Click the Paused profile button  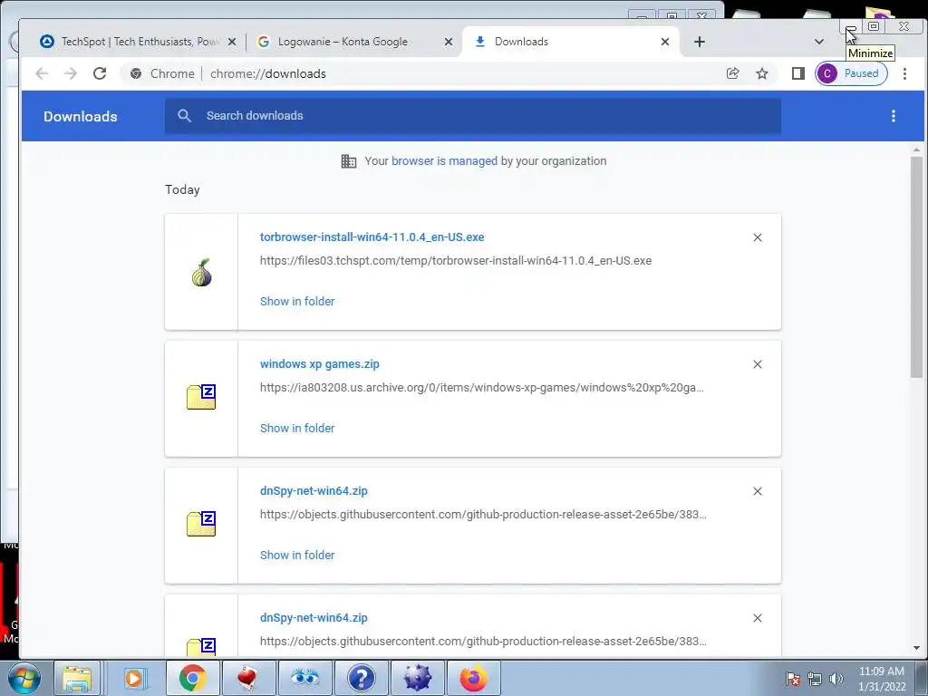(851, 73)
